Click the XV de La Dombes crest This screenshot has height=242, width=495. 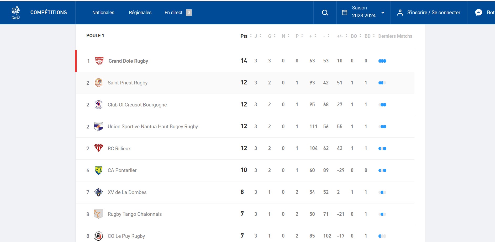click(99, 192)
